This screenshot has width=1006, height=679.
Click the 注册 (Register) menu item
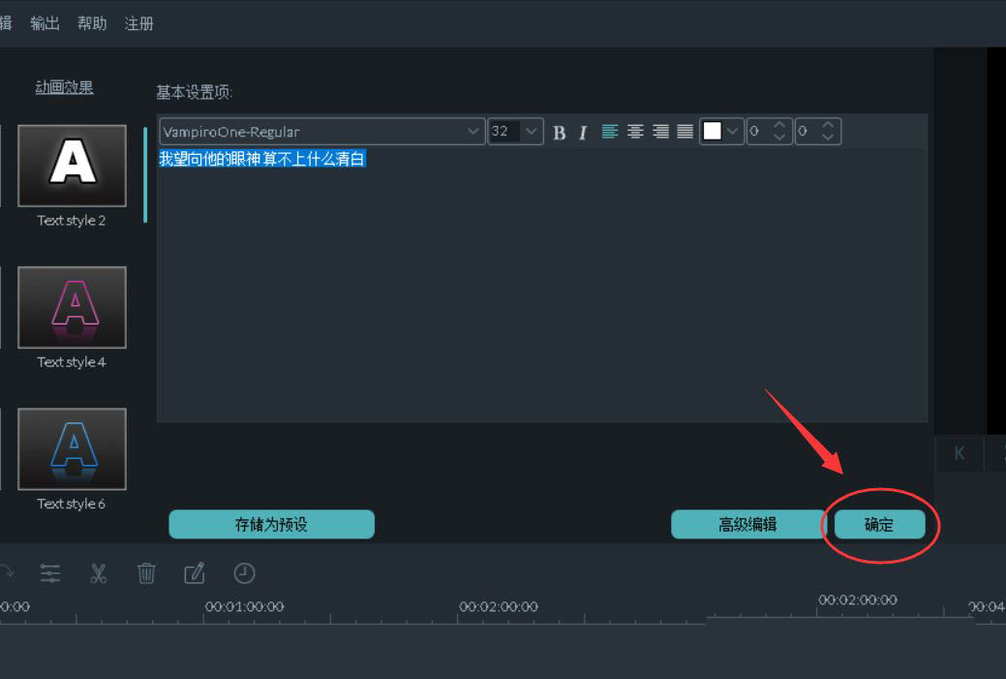138,23
